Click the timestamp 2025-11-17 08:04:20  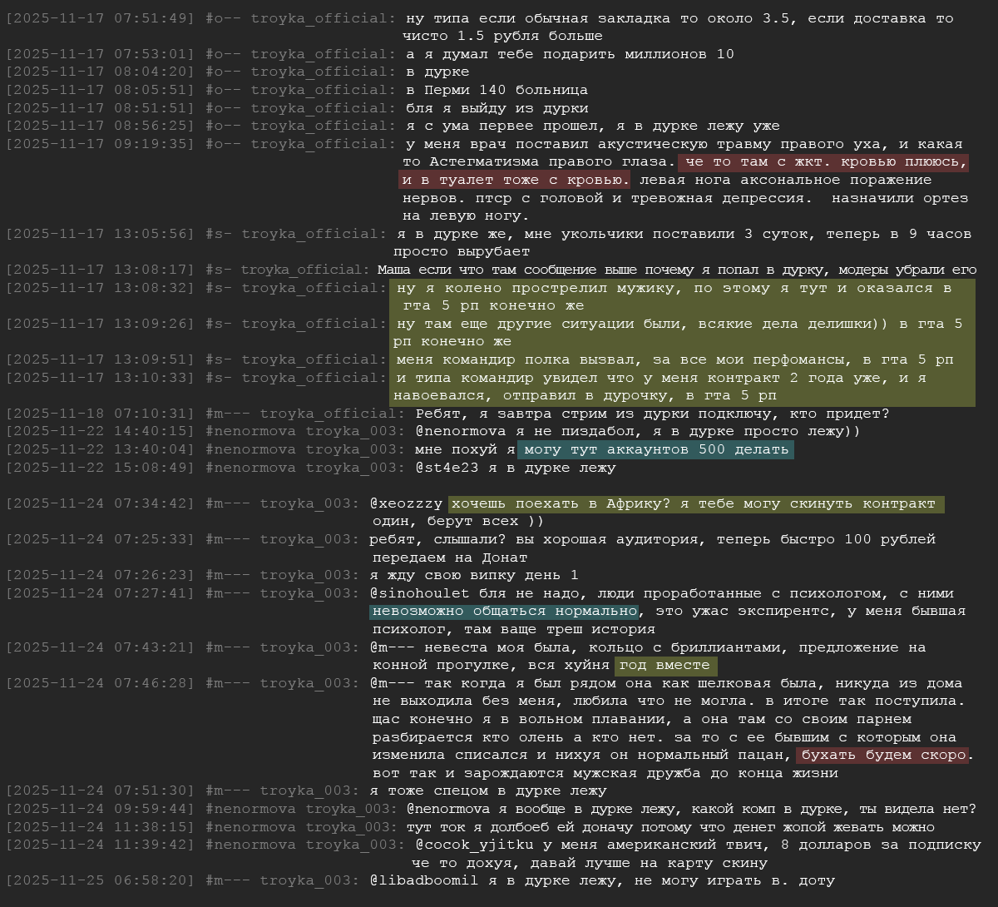[101, 72]
